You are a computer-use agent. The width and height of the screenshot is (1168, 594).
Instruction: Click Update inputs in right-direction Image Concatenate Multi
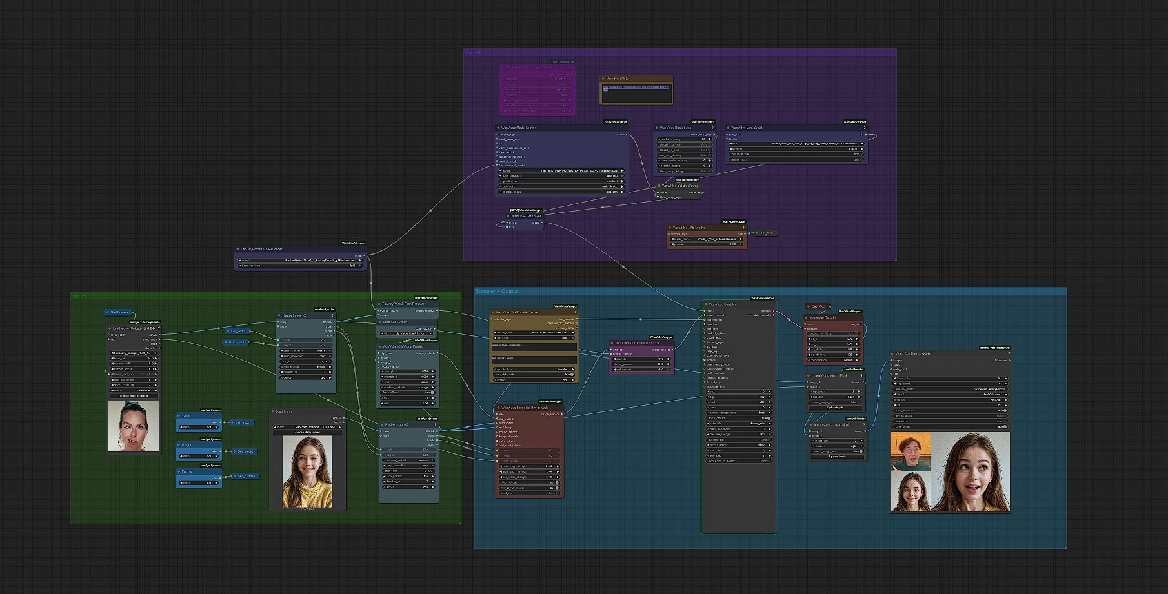tap(838, 456)
